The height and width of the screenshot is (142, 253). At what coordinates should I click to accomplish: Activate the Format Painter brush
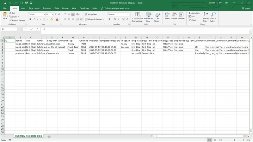click(x=17, y=21)
